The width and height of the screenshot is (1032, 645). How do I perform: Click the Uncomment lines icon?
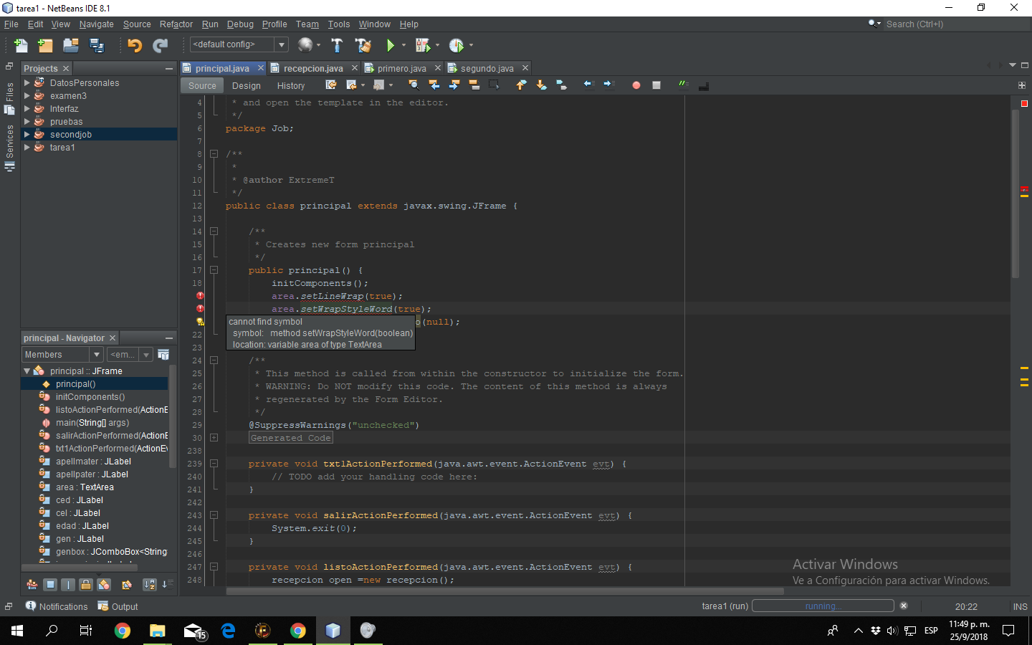click(704, 85)
